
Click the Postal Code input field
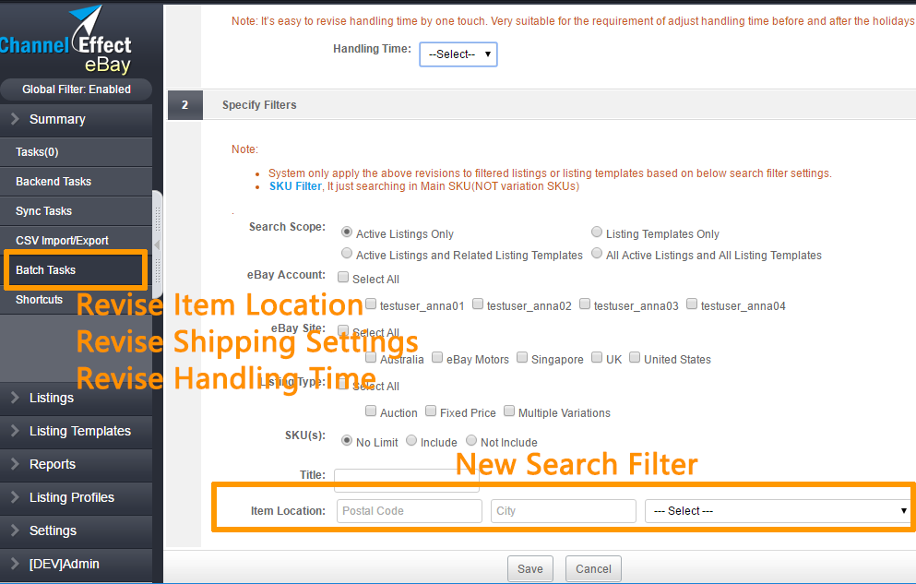(410, 511)
